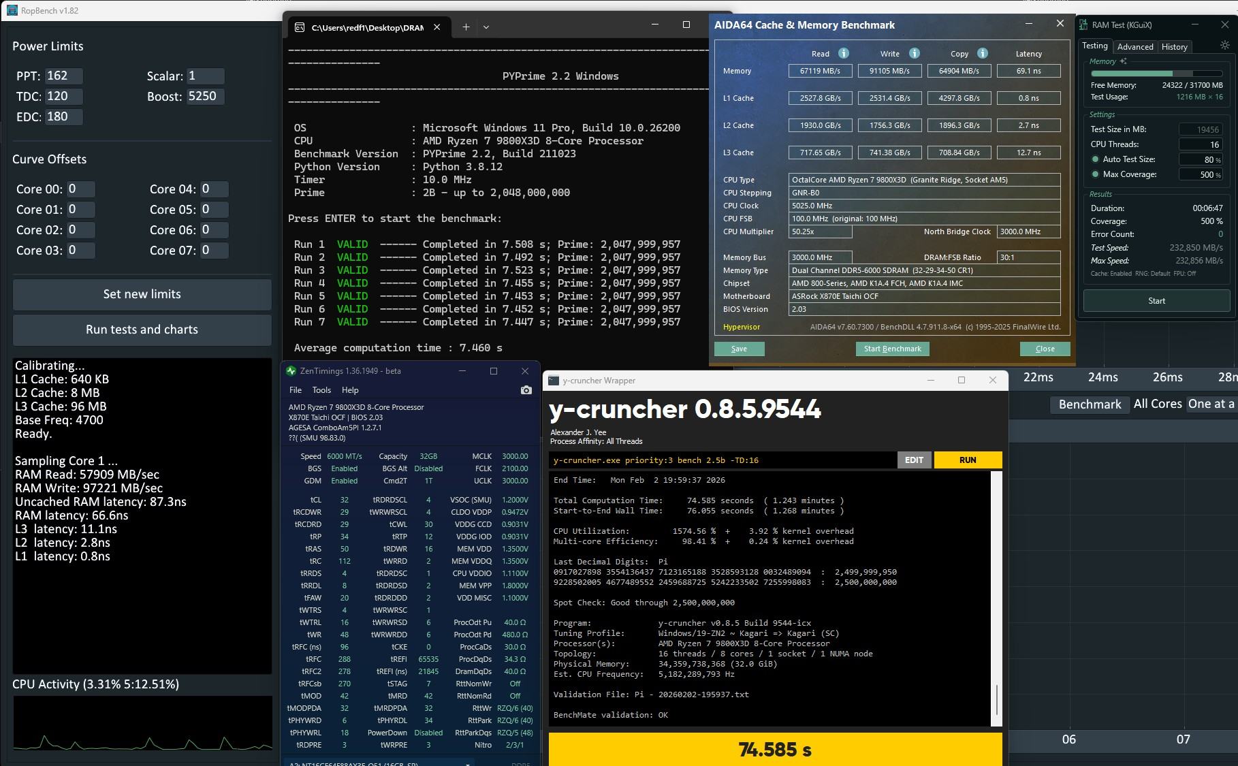1238x766 pixels.
Task: Maximize the PYPrime terminal window
Action: pyautogui.click(x=686, y=25)
